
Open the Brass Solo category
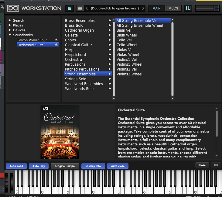click(x=88, y=26)
